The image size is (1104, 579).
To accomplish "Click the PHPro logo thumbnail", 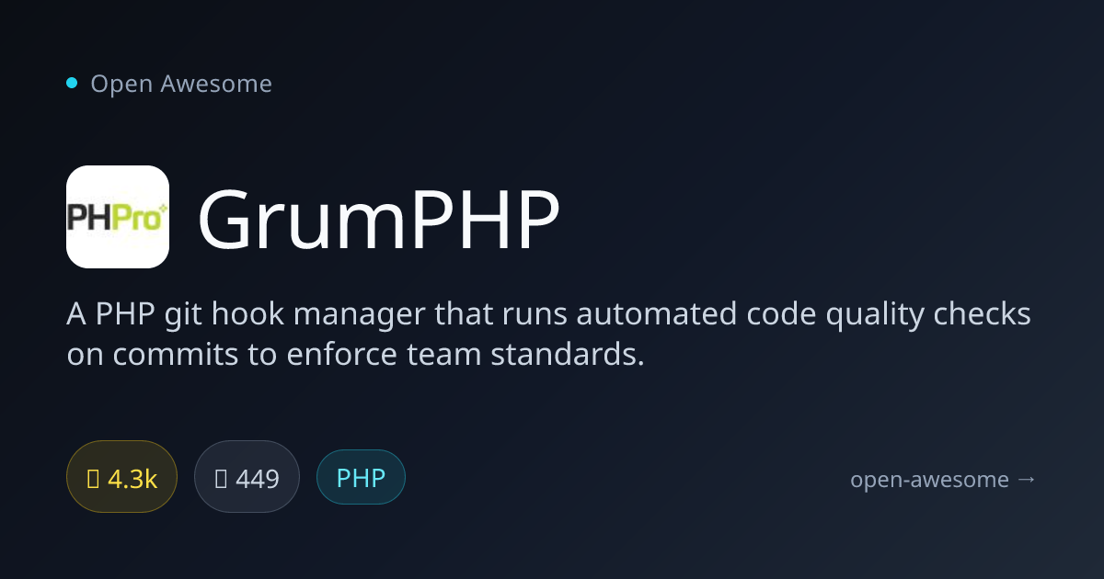I will [x=118, y=217].
